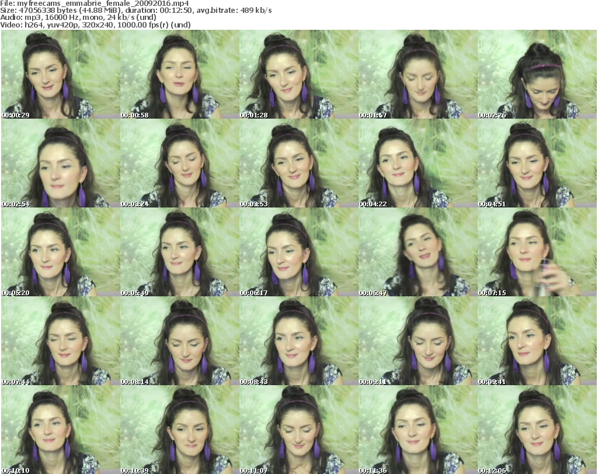Select the thumbnail stamped 00:06:17

click(298, 252)
